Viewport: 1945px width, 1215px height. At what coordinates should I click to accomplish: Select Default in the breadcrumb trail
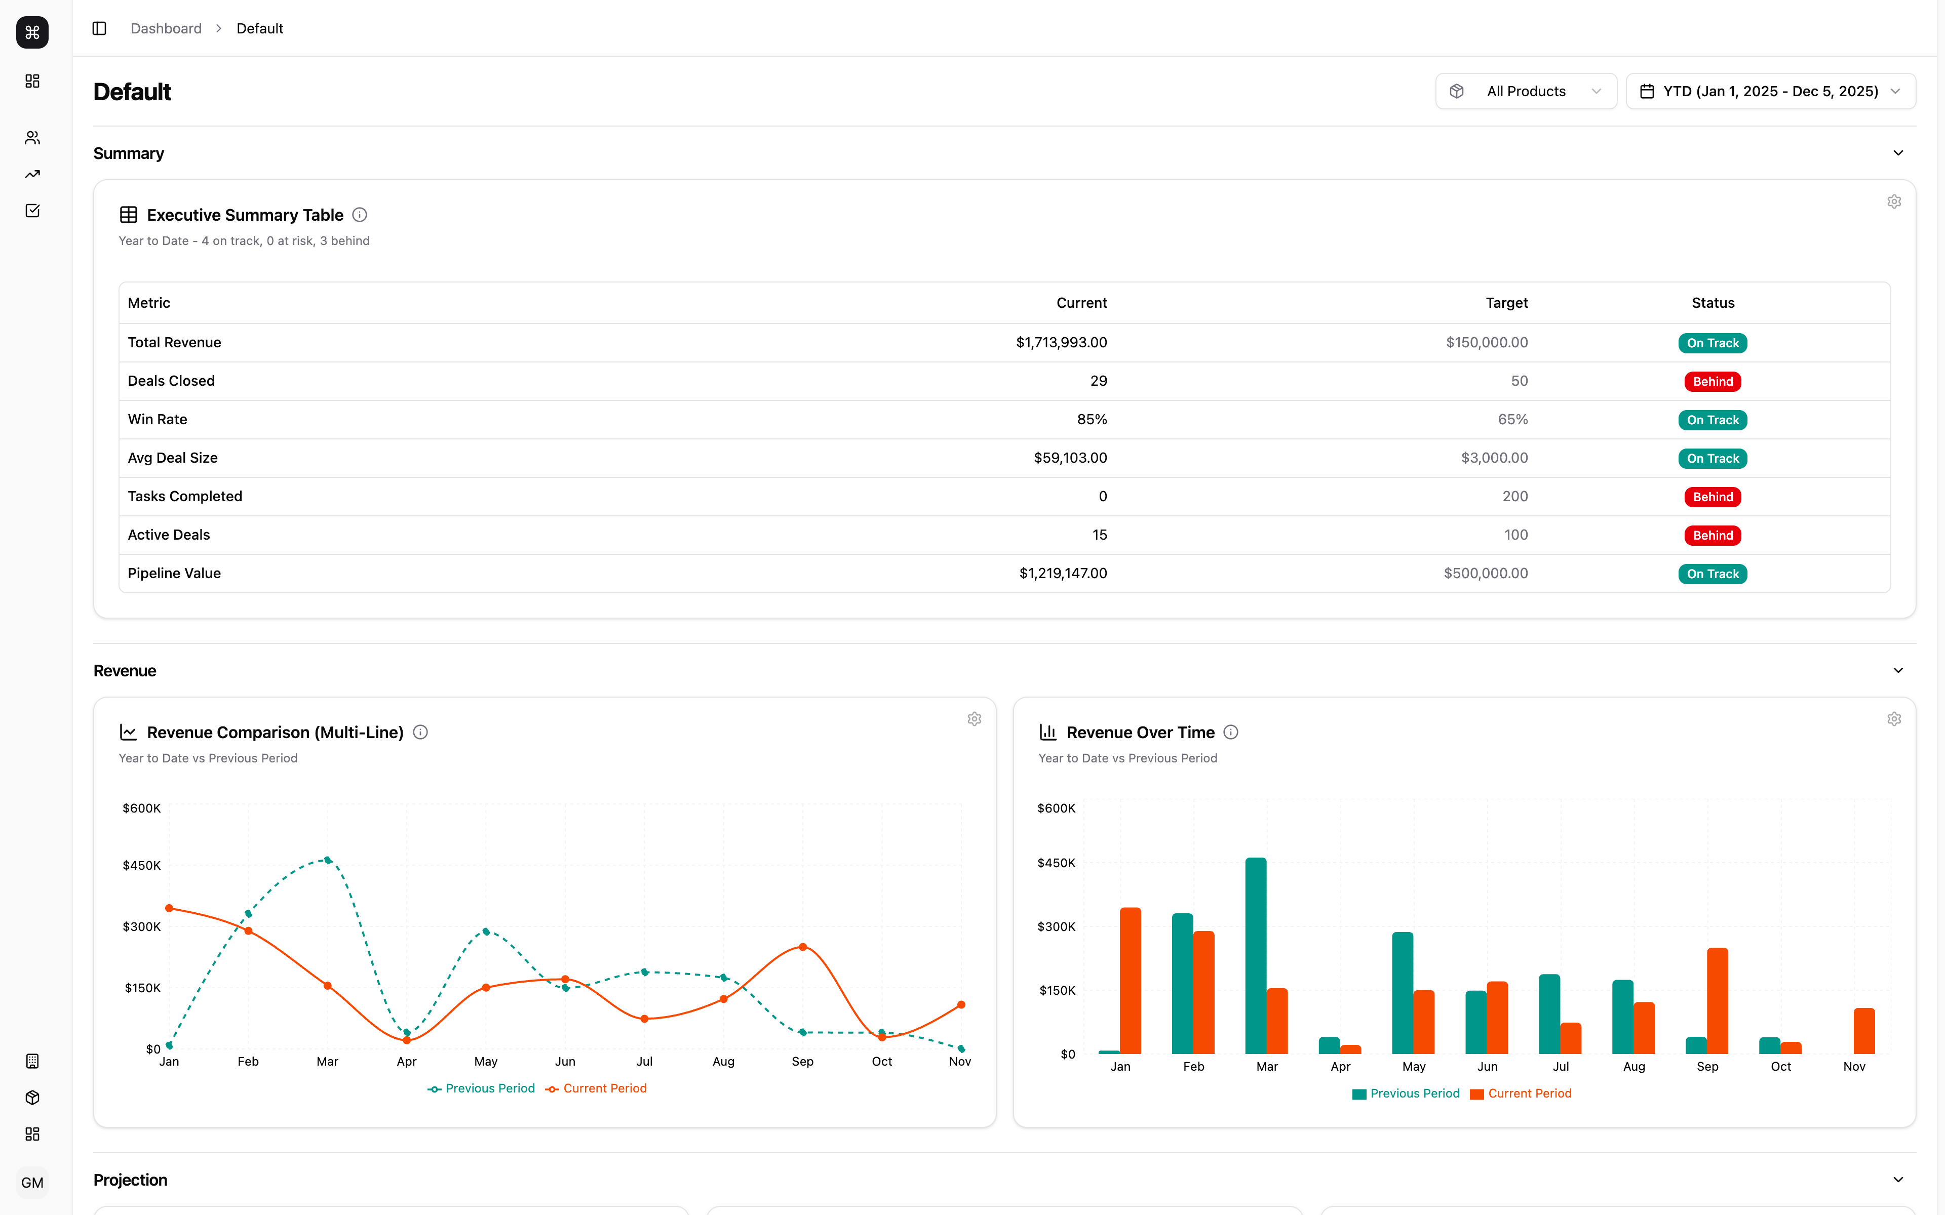point(259,28)
